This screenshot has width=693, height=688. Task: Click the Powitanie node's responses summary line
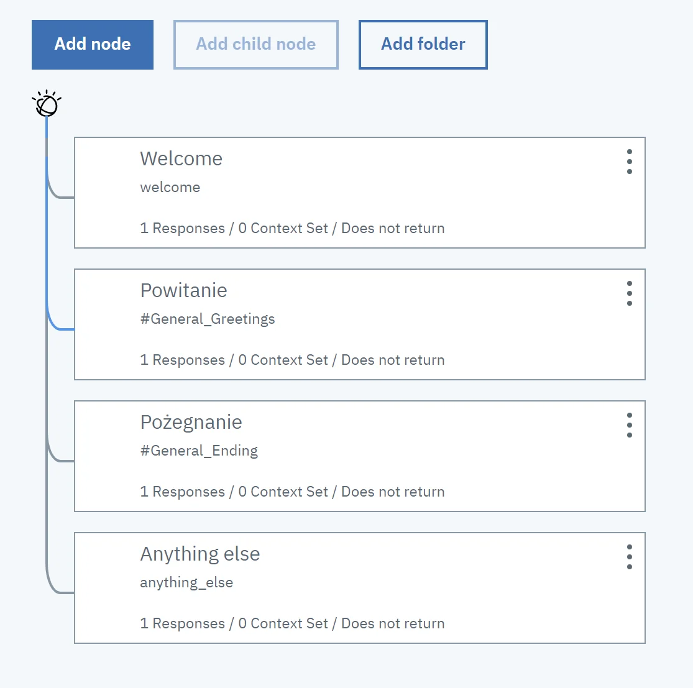tap(292, 360)
